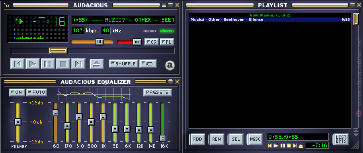The image size is (363, 153).
Task: Click the 60 Hz band slider
Action: click(55, 113)
